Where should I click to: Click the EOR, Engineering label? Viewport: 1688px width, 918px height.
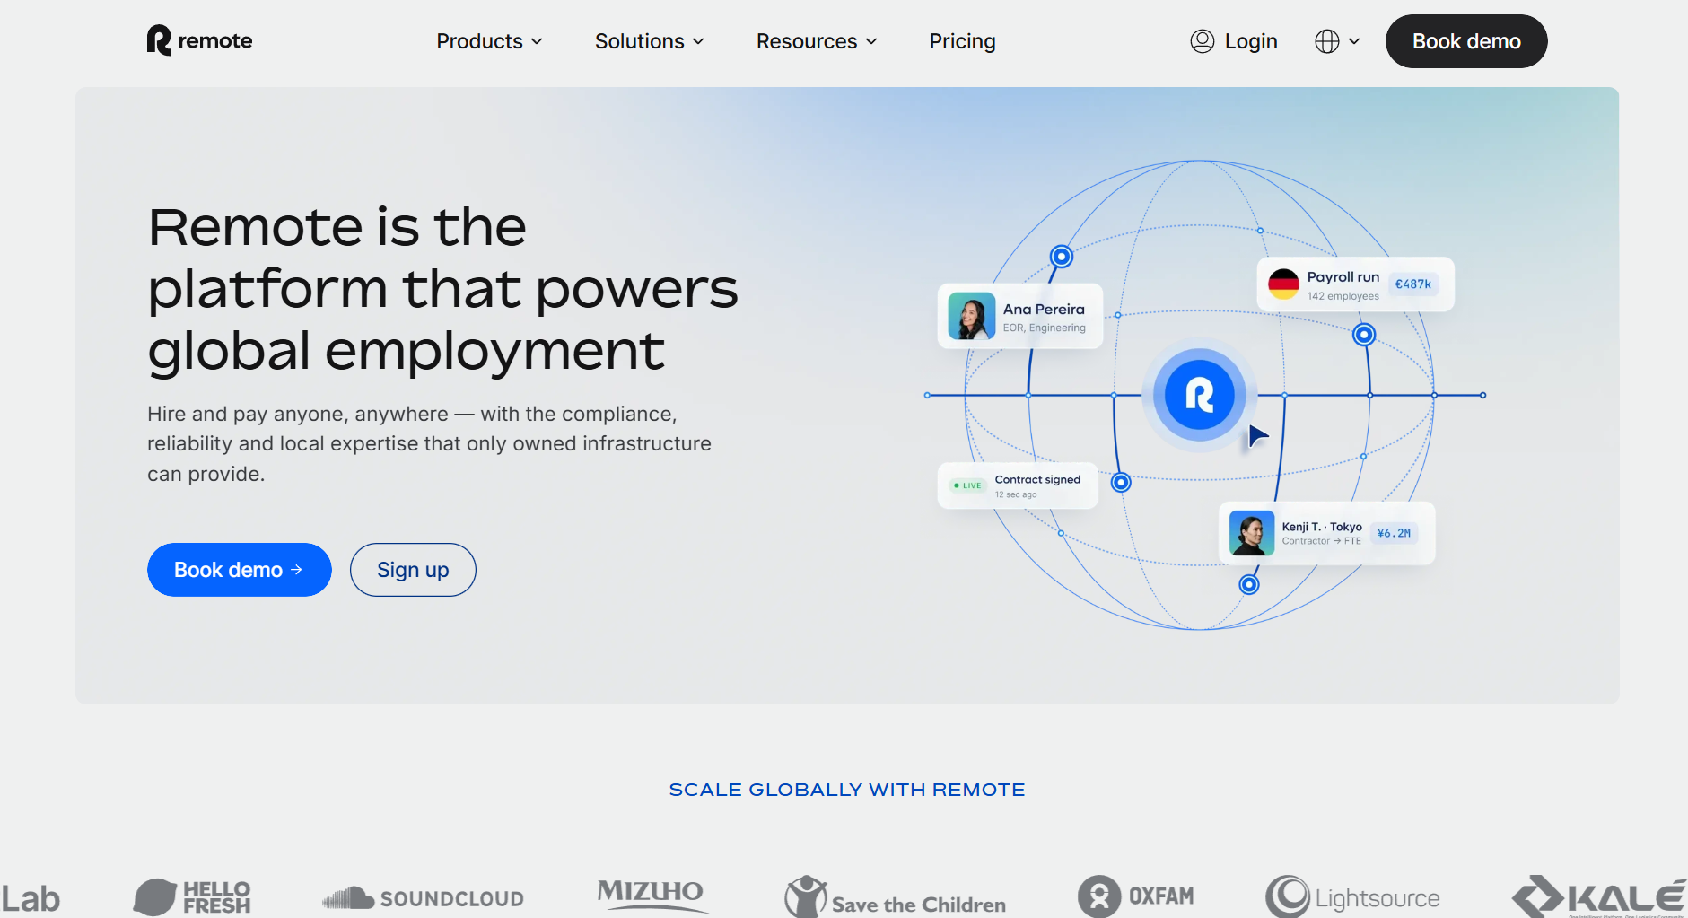(1045, 328)
